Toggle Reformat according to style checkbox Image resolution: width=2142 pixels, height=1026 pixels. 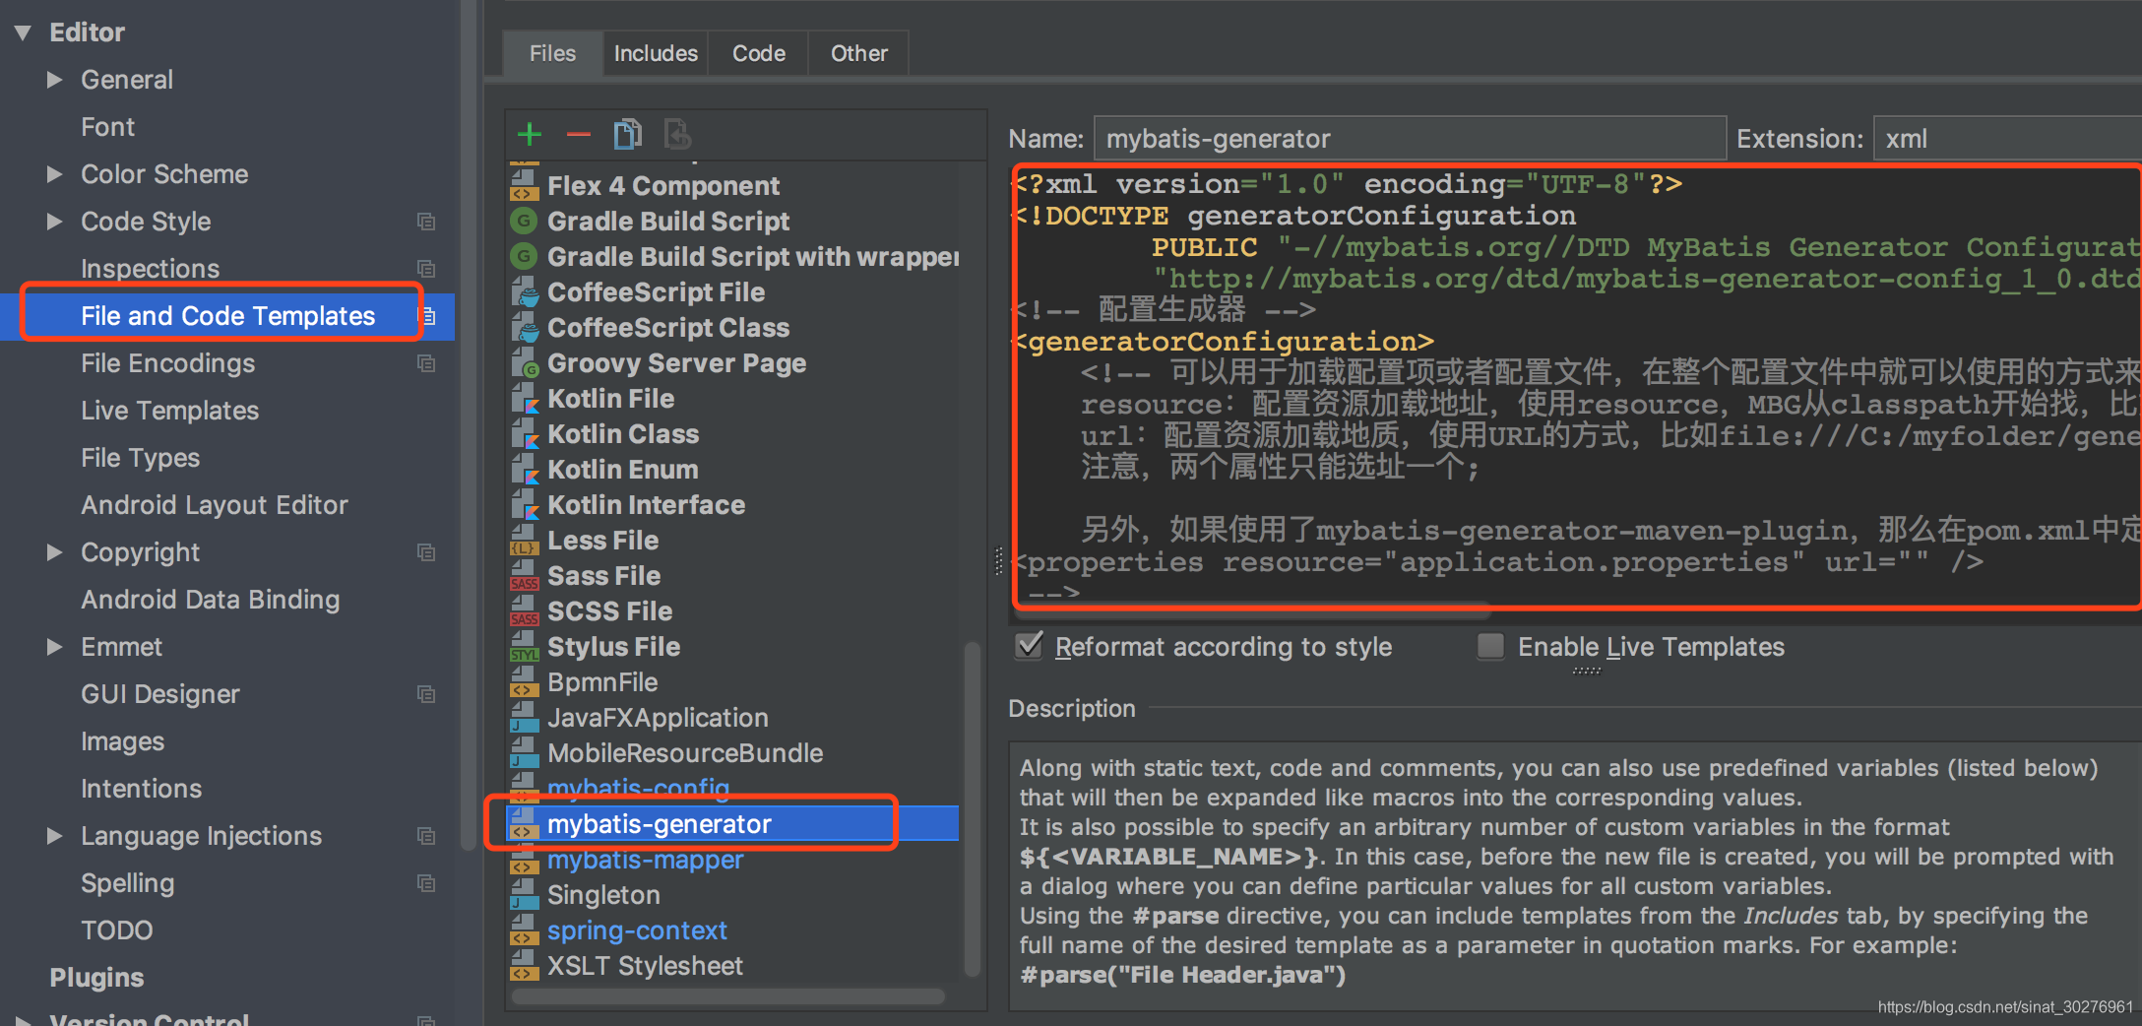(1029, 646)
